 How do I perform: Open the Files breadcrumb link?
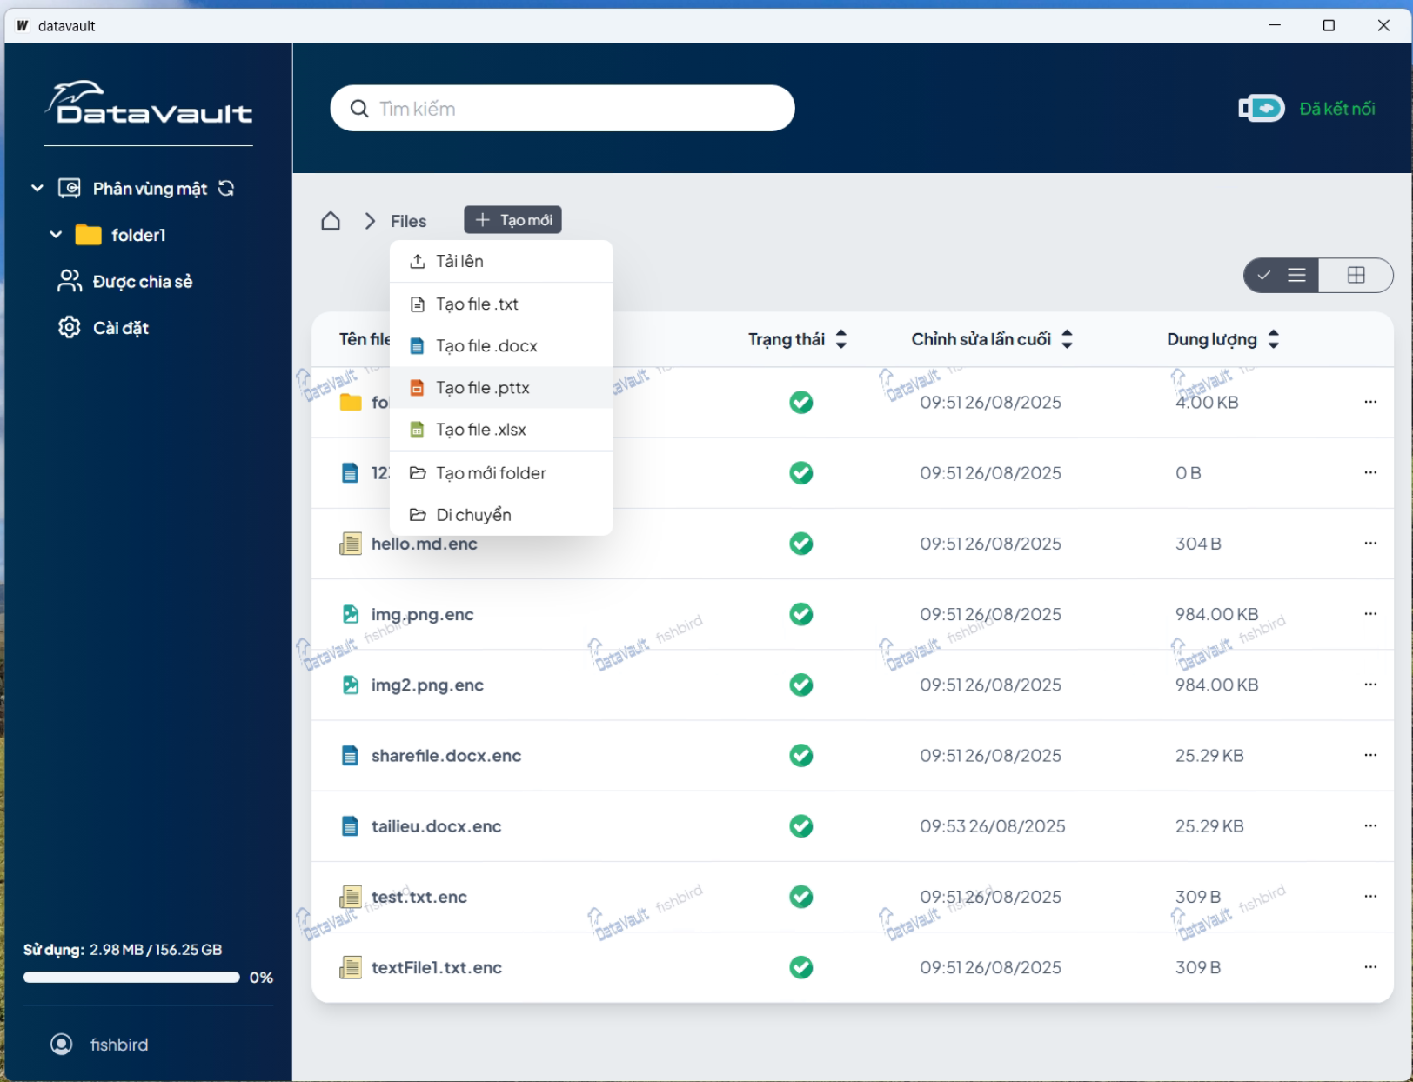(x=408, y=221)
